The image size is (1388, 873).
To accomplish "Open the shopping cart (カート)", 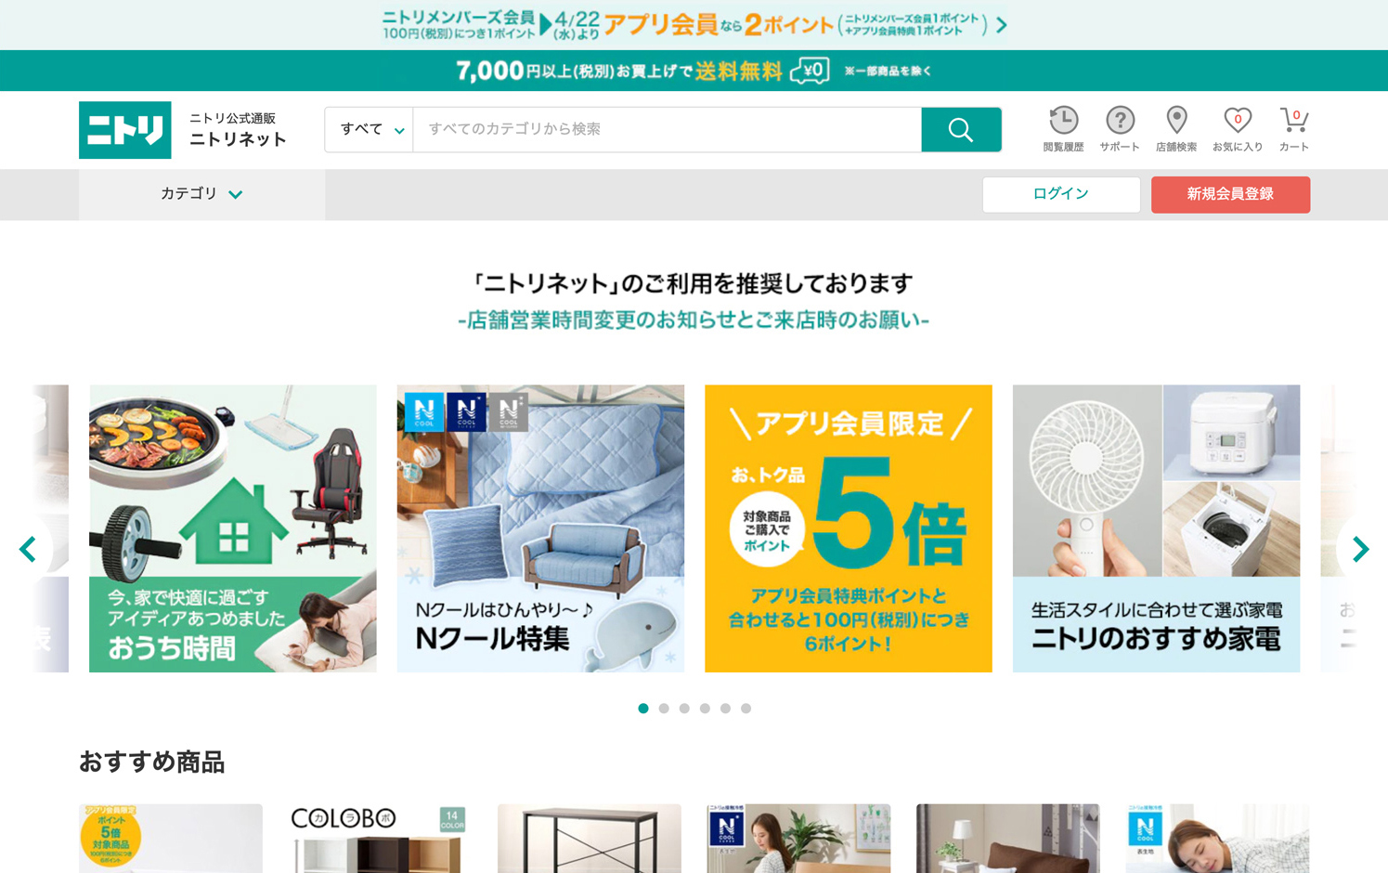I will 1293,129.
